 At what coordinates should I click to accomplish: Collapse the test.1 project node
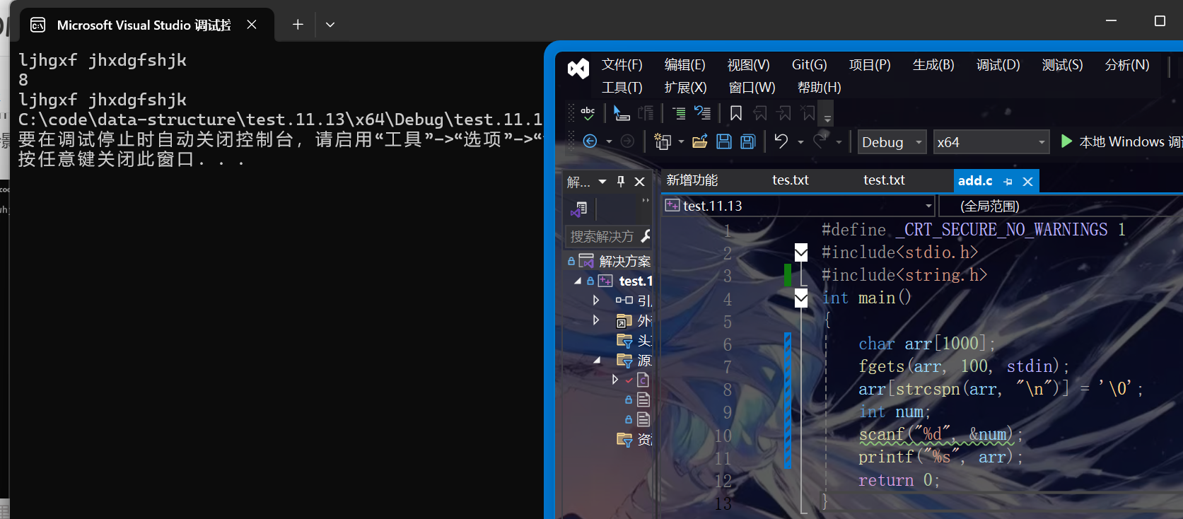578,281
